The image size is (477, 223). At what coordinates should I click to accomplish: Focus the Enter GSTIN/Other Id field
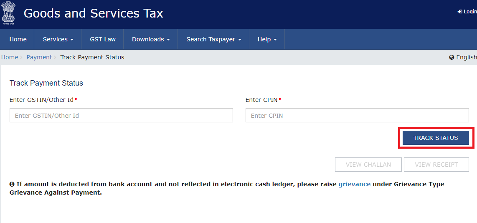pos(121,115)
